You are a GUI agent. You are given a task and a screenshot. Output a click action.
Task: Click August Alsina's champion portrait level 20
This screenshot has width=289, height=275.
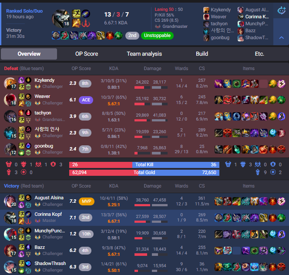click(x=10, y=201)
